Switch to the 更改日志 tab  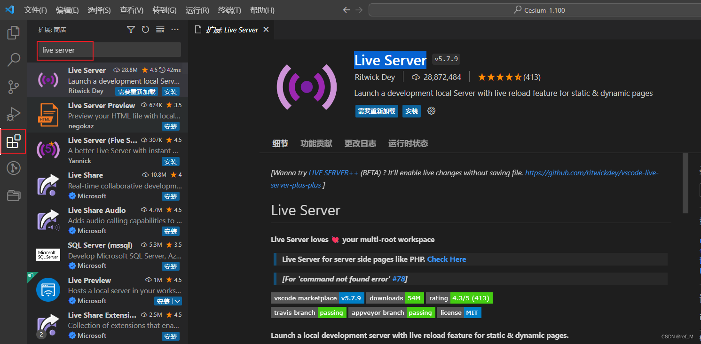360,143
